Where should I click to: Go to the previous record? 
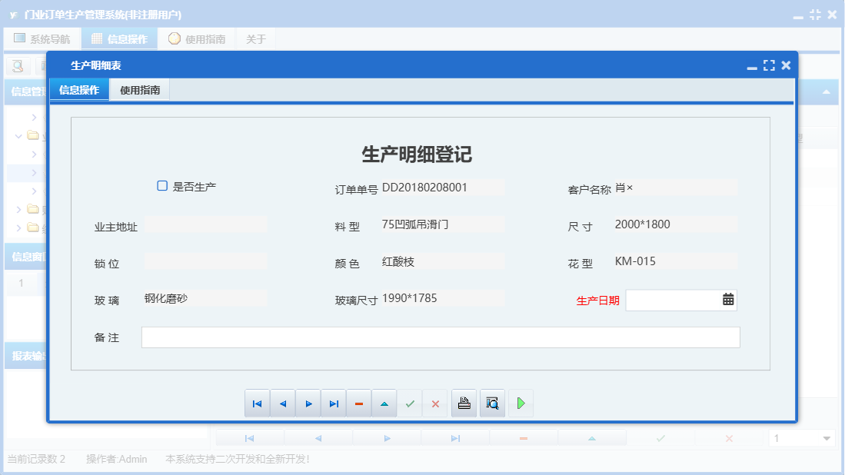coord(283,403)
